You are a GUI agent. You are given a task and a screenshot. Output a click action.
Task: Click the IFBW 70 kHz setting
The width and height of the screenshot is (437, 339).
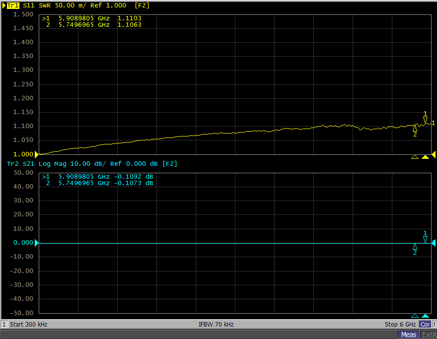click(x=216, y=325)
